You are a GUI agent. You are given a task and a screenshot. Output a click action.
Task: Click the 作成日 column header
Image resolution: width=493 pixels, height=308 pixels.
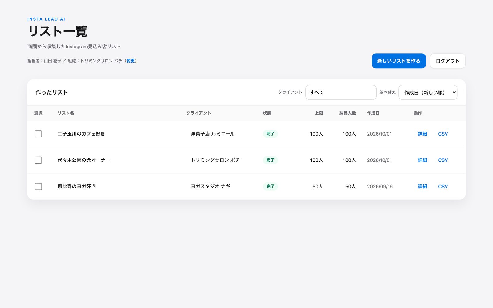click(x=373, y=113)
